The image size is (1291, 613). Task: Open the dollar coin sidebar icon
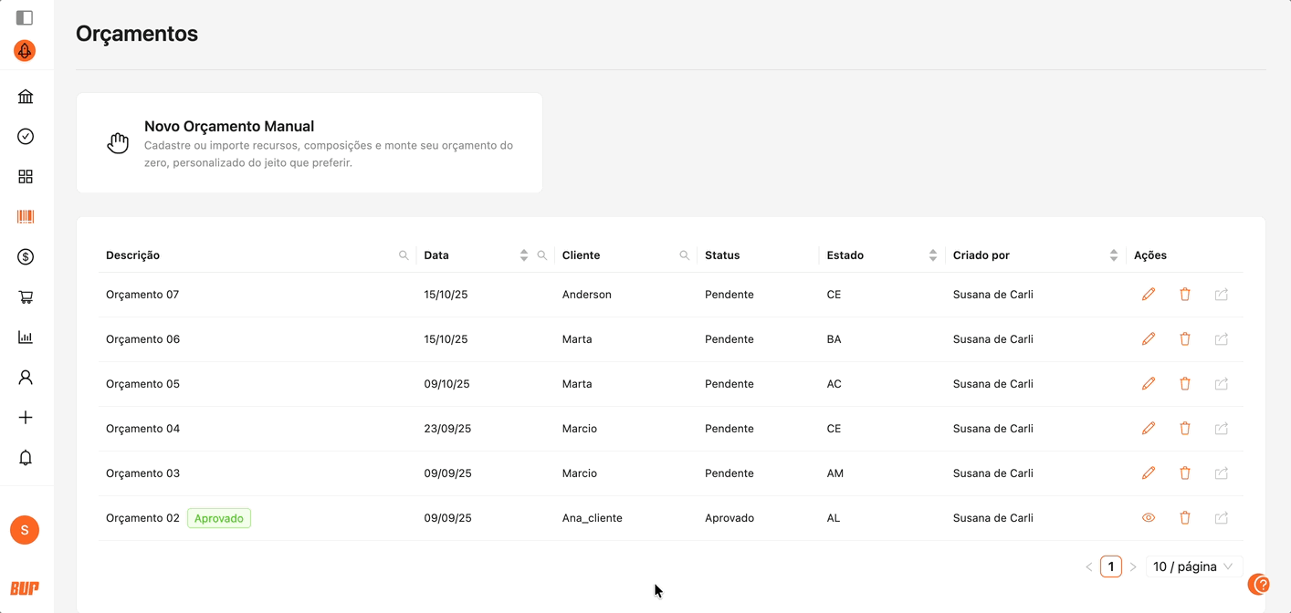pyautogui.click(x=26, y=257)
